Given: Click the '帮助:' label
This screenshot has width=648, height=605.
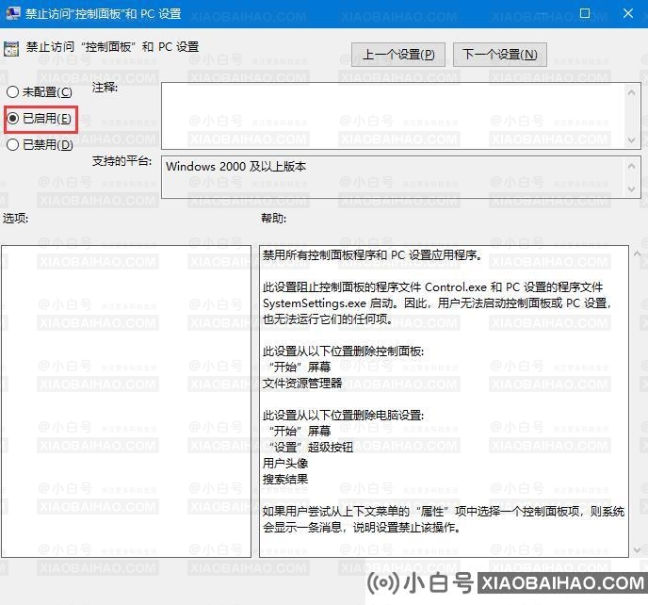Looking at the screenshot, I should tap(273, 218).
